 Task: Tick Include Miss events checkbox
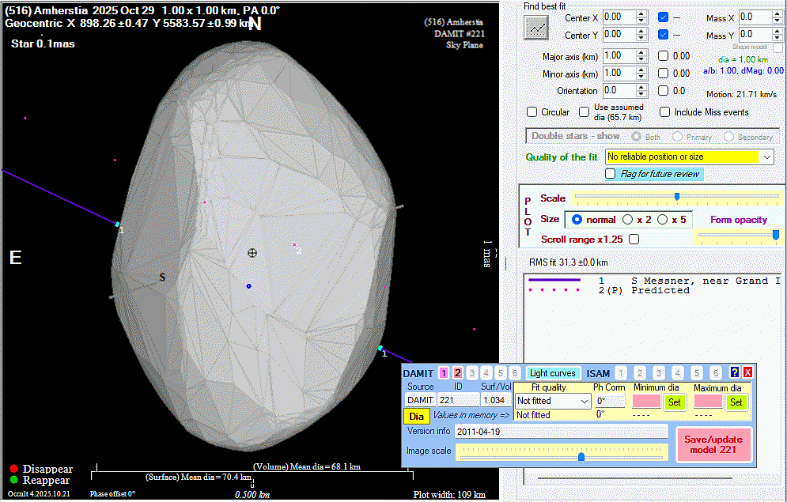(x=665, y=112)
